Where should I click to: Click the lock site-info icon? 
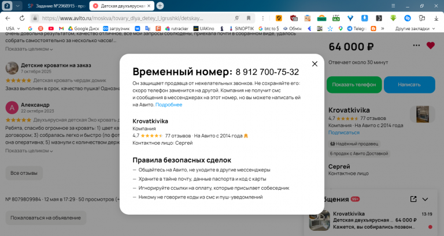pyautogui.click(x=35, y=18)
